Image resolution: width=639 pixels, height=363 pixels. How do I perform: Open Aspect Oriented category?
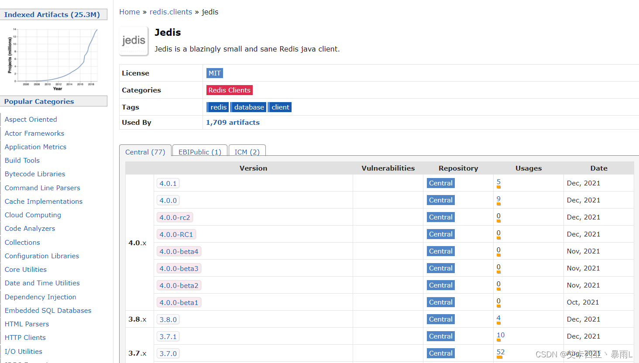[x=31, y=120]
